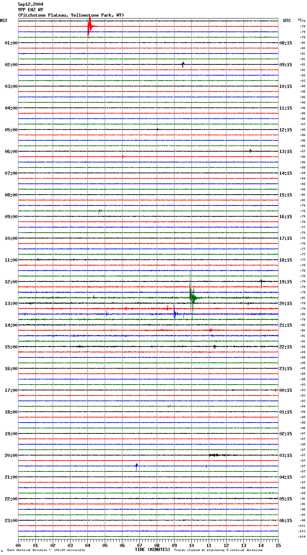The image size is (307, 555).
Task: Click the '03:00' MST time label
Action: [x=11, y=86]
